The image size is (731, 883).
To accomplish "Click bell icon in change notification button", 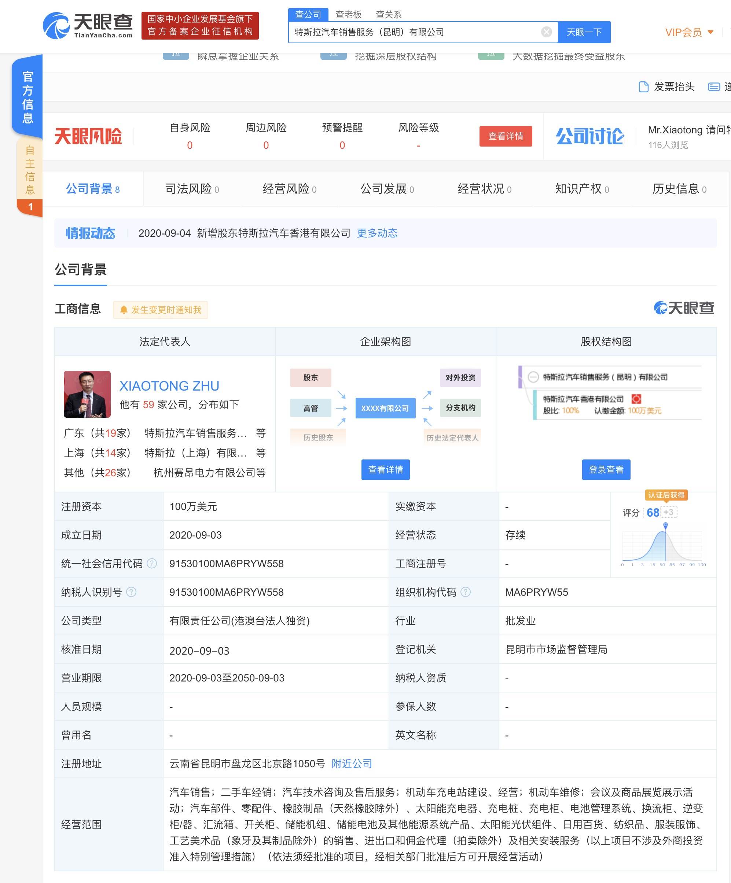I will point(124,310).
